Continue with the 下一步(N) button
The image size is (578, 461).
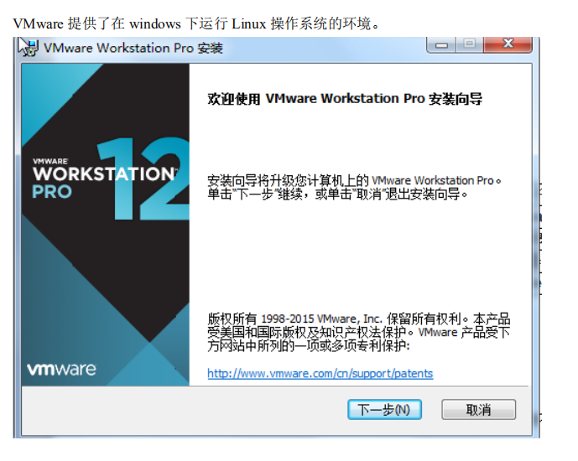[384, 409]
